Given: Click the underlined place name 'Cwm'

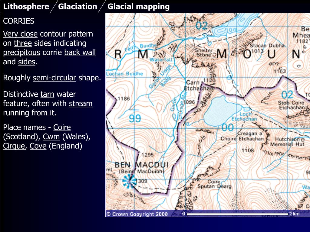Looking at the screenshot, I should (51, 137).
